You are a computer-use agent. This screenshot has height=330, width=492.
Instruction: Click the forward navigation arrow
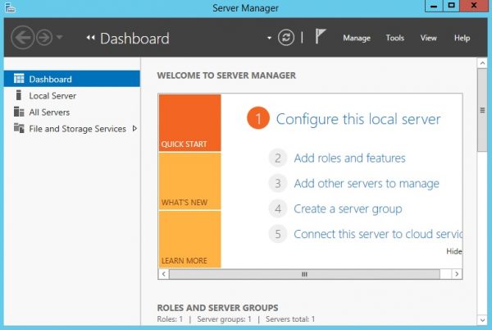pyautogui.click(x=44, y=38)
